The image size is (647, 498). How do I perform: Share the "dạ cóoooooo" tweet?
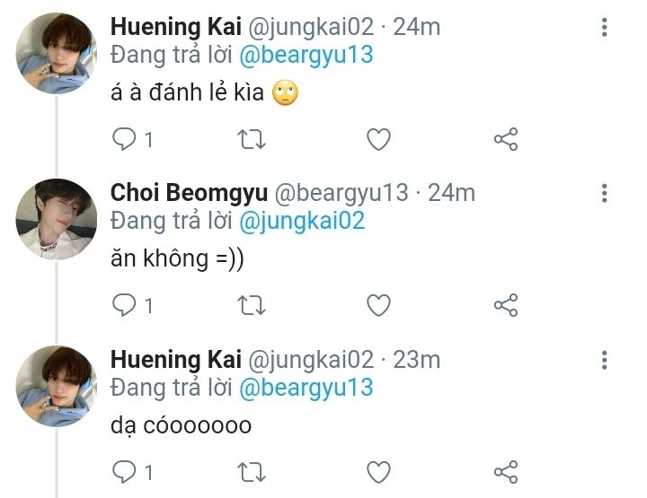pos(506,471)
